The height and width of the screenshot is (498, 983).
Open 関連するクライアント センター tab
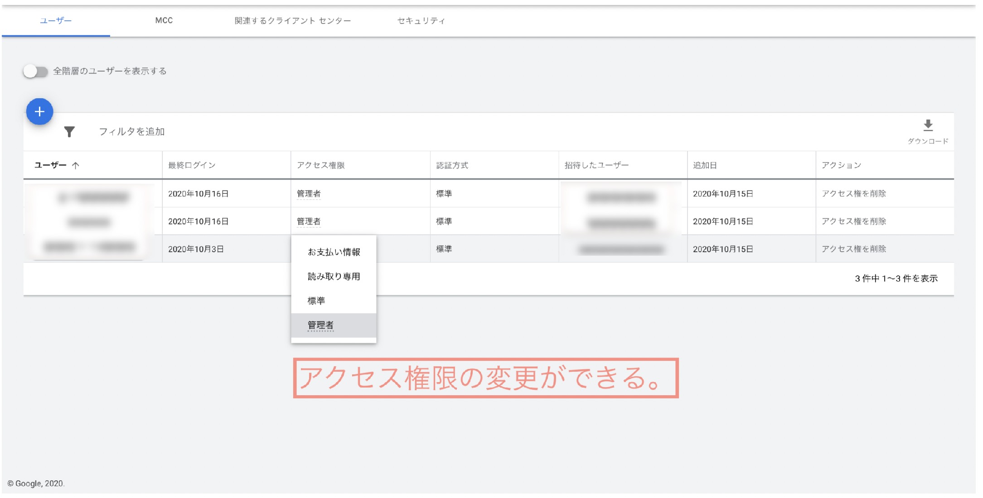pyautogui.click(x=292, y=21)
